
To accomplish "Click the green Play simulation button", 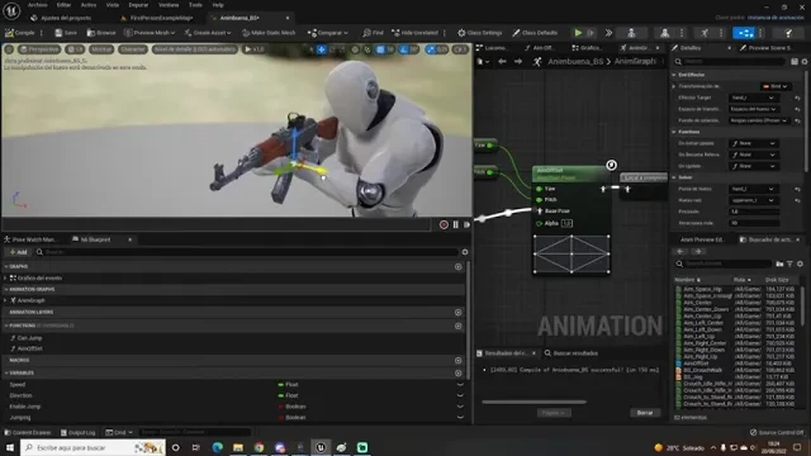I will 578,33.
